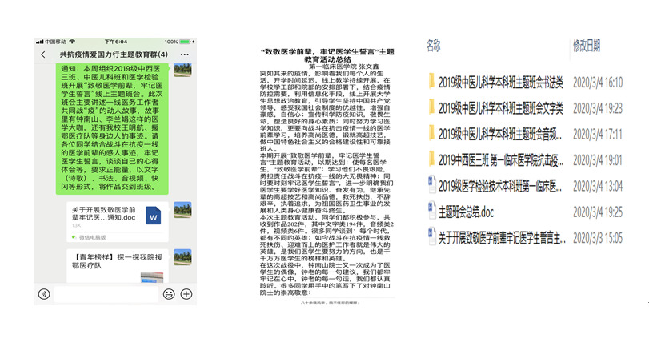The image size is (649, 347).
Task: Sort files by 名称 column header
Action: (434, 46)
